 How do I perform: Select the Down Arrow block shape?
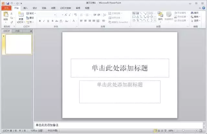pyautogui.click(x=152, y=17)
